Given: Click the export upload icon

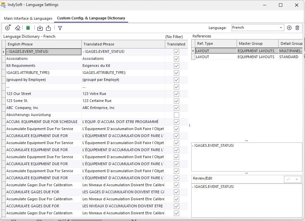Looking at the screenshot, I should point(48,28).
